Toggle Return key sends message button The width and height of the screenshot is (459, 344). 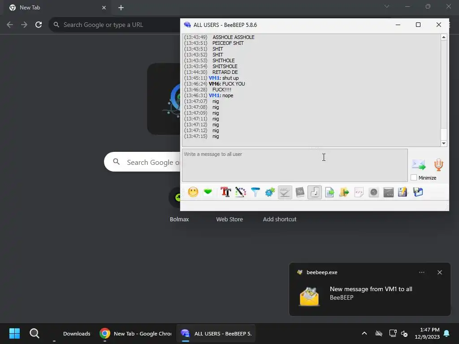(x=315, y=192)
